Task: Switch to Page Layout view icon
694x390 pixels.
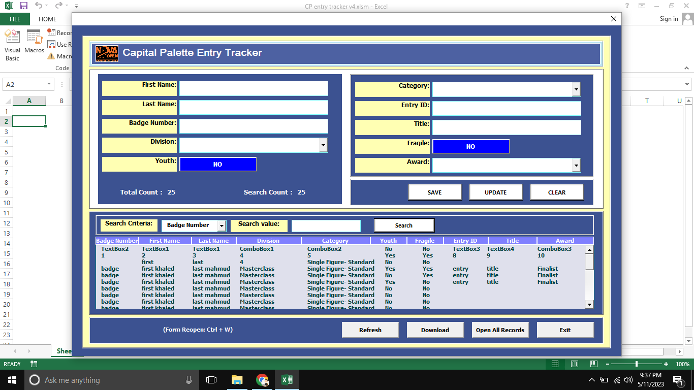Action: pyautogui.click(x=575, y=364)
